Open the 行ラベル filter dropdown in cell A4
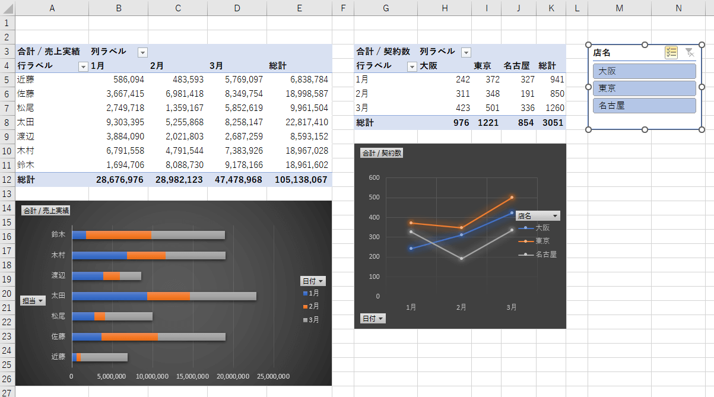This screenshot has height=397, width=714. point(83,66)
